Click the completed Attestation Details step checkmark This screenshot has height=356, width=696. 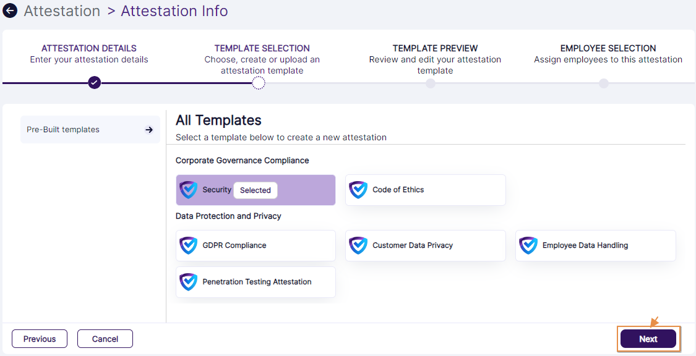[94, 82]
